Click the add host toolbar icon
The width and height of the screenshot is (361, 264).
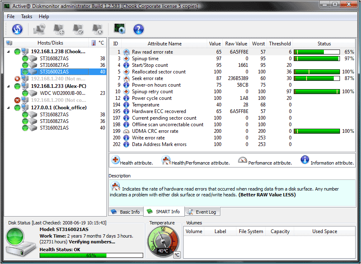coord(59,29)
